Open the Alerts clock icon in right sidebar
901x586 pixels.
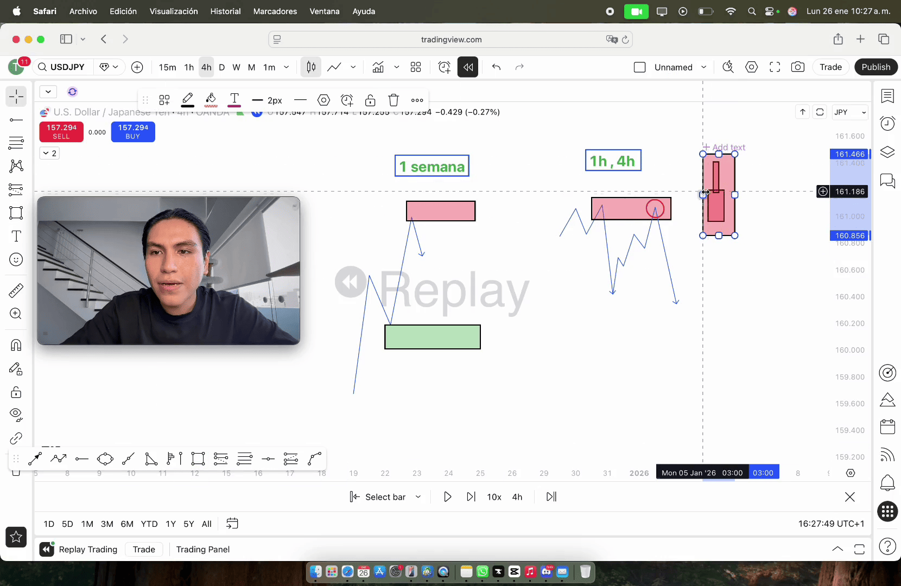(x=887, y=124)
